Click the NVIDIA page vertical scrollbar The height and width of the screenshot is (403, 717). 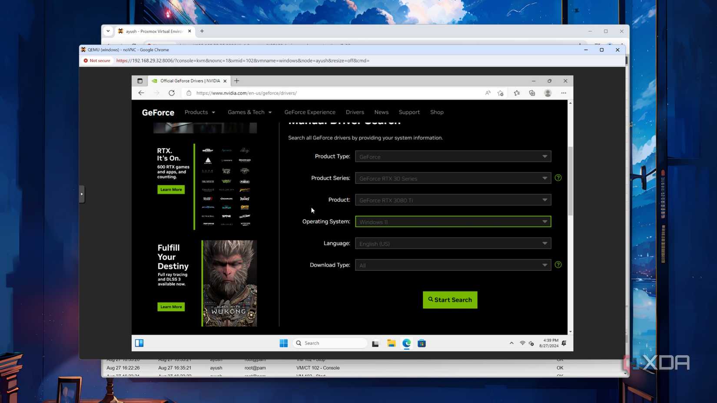[x=571, y=181]
